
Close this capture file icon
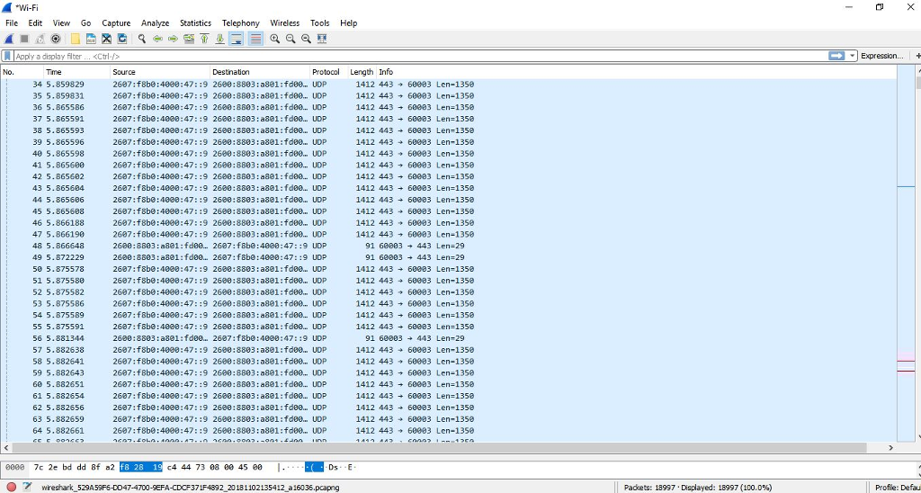point(106,39)
